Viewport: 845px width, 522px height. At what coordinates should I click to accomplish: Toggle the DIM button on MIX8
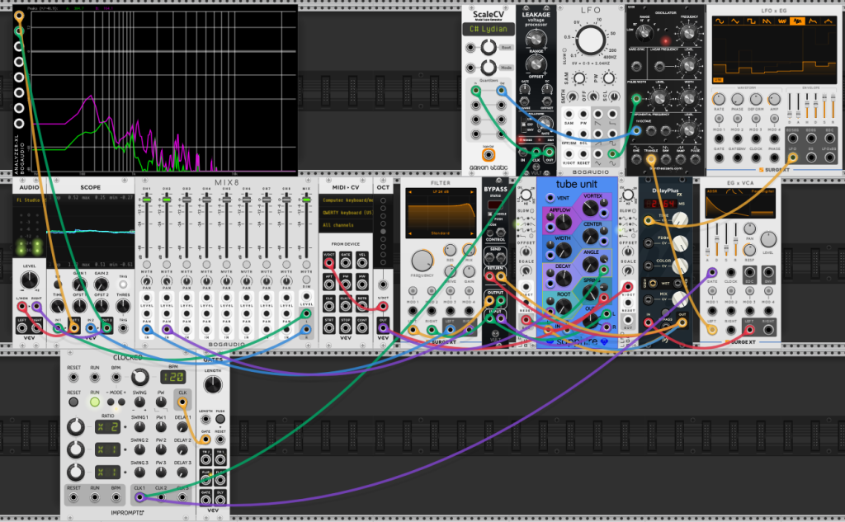(x=306, y=280)
